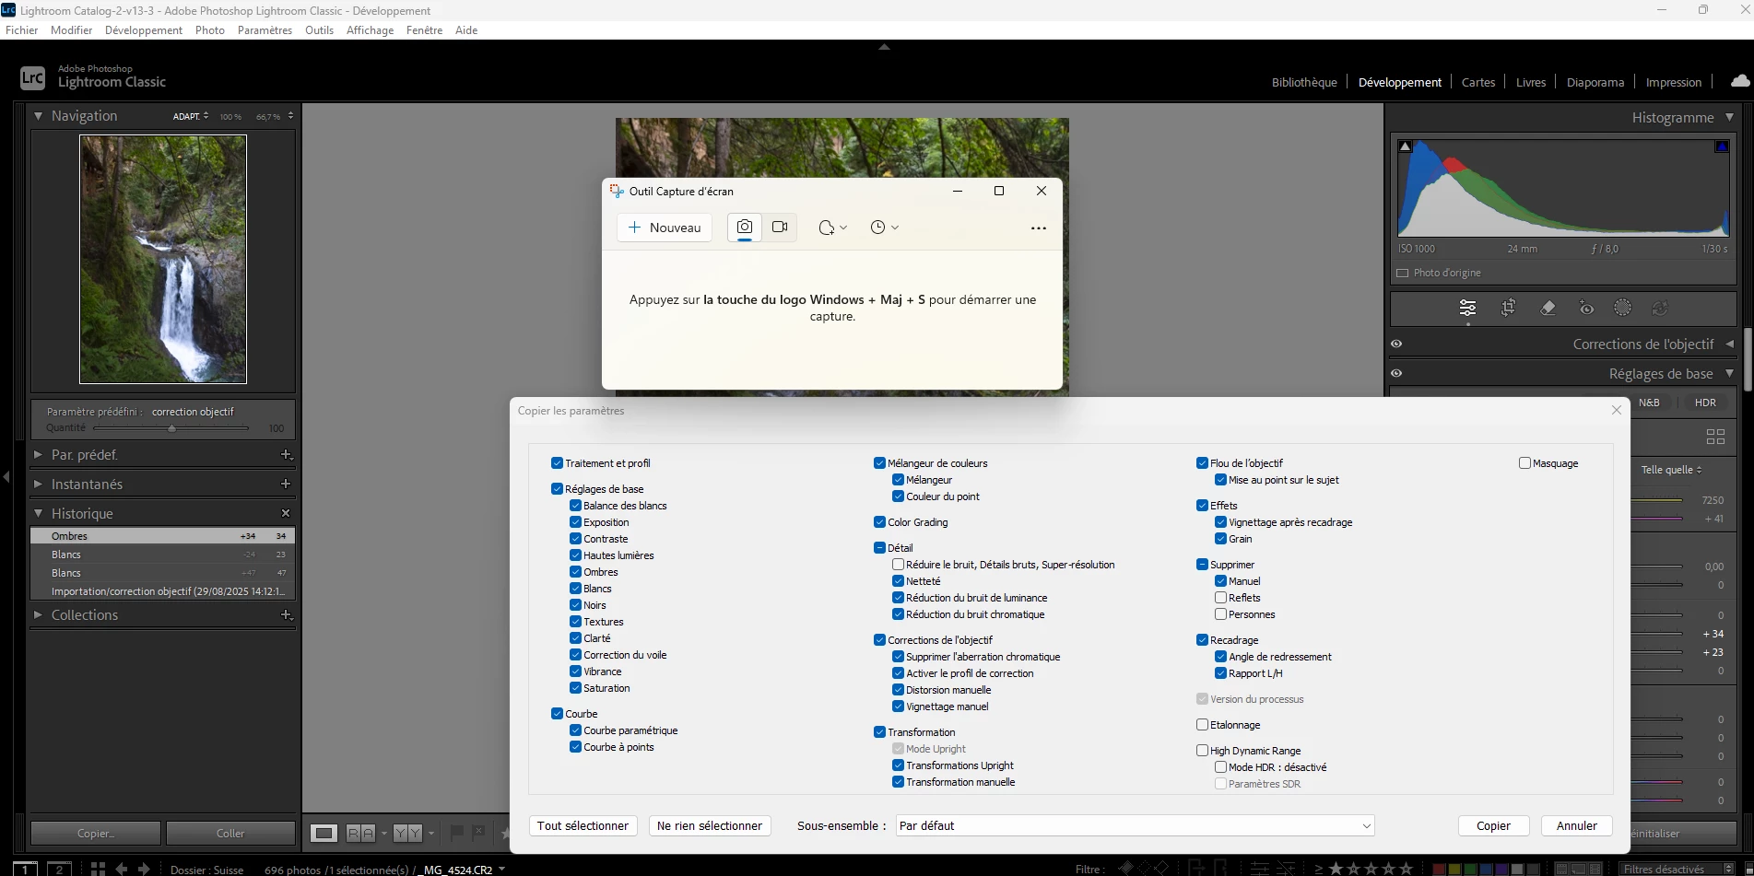Screen dimensions: 1754x876
Task: Add a new preset with plus icon
Action: pyautogui.click(x=287, y=455)
